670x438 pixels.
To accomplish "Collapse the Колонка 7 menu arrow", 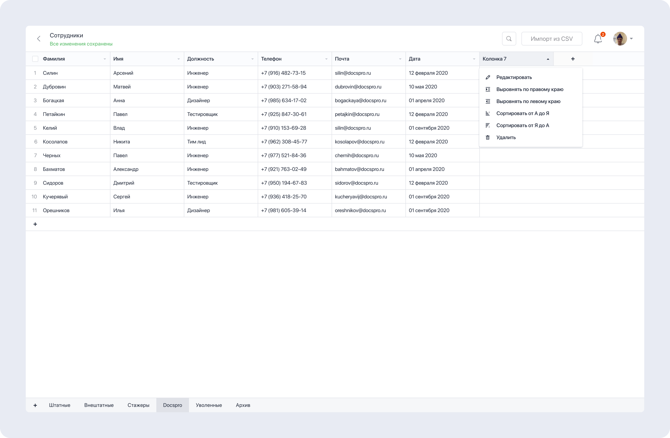I will 548,59.
